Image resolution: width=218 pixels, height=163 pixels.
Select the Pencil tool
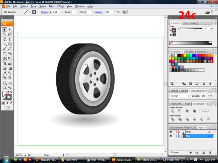coord(10,48)
